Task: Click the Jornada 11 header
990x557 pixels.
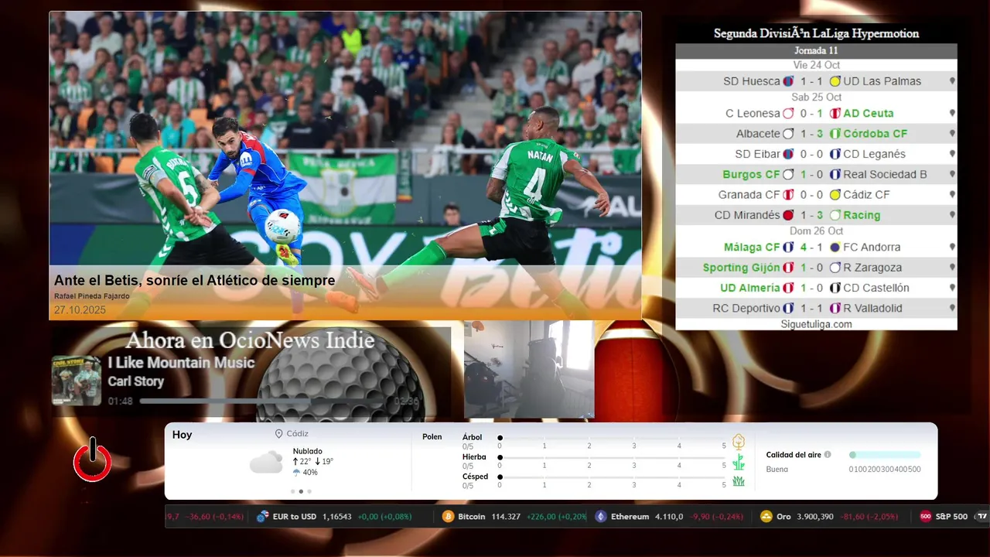Action: (x=816, y=50)
